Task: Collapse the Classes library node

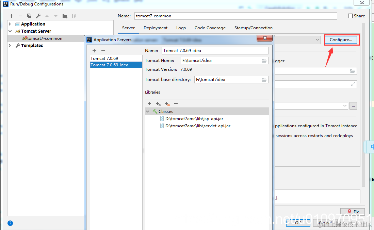Action: 148,111
